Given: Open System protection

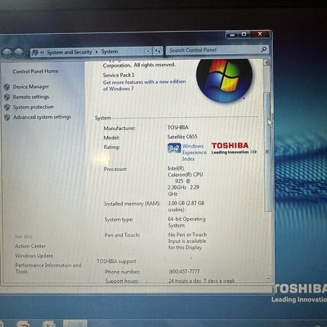Looking at the screenshot, I should [33, 107].
